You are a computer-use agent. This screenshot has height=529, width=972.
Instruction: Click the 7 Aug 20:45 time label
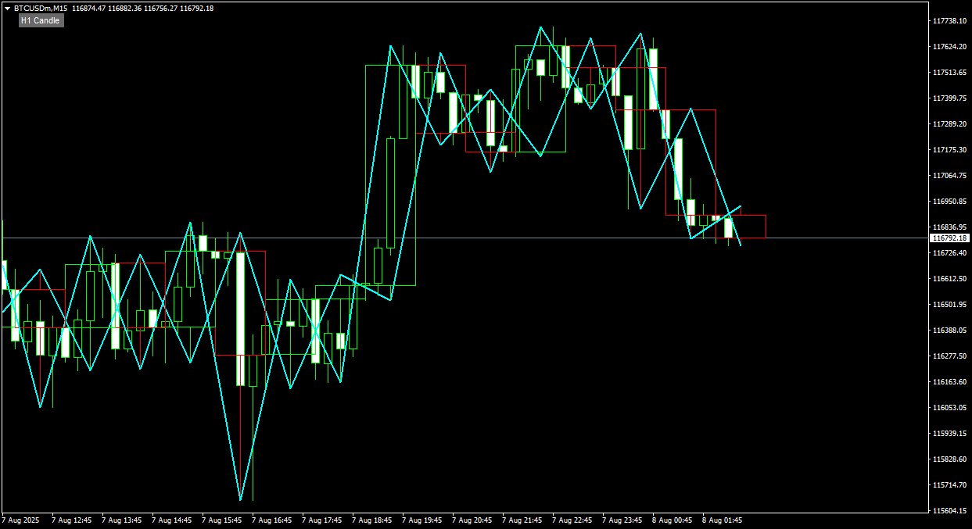pos(472,520)
